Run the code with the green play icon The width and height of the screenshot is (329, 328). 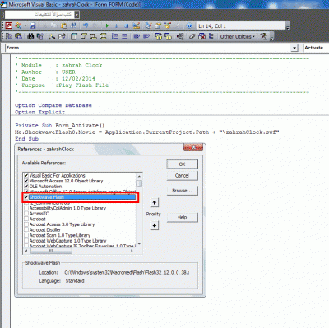pos(107,25)
